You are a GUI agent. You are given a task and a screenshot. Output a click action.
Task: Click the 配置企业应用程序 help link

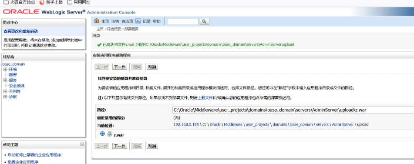[x=23, y=162]
